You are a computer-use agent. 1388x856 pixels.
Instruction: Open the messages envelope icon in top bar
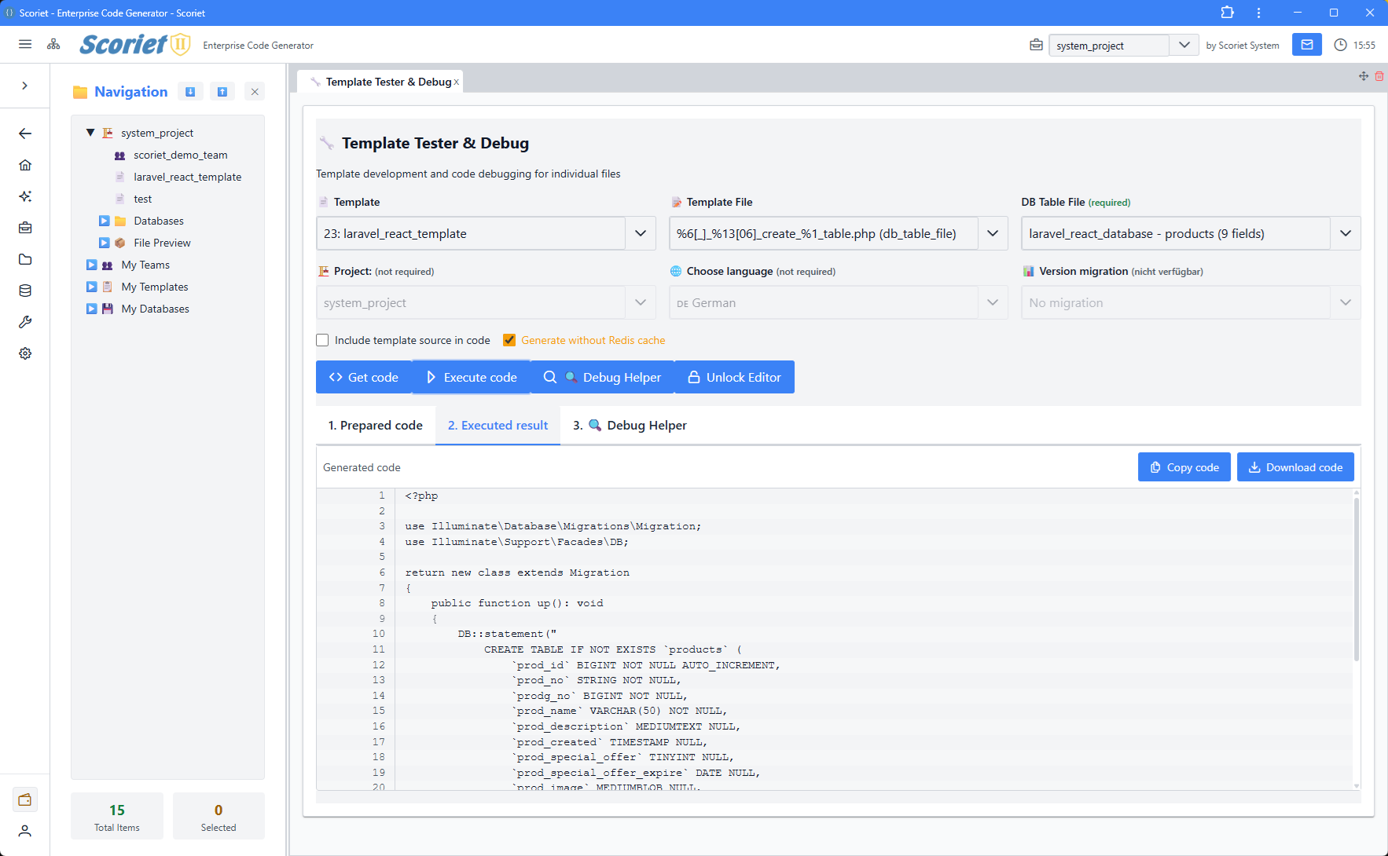pos(1306,45)
